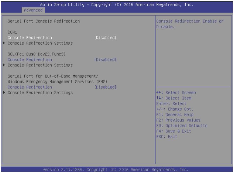Toggle COM1 Console Redirection option
Image resolution: width=233 pixels, height=172 pixels.
click(30, 38)
